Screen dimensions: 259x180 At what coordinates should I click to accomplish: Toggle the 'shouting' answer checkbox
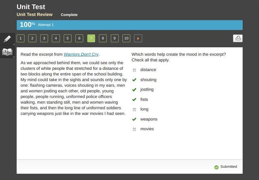coord(134,80)
